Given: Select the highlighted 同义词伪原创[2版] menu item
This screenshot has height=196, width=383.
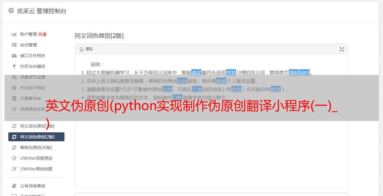Looking at the screenshot, I should (x=36, y=137).
